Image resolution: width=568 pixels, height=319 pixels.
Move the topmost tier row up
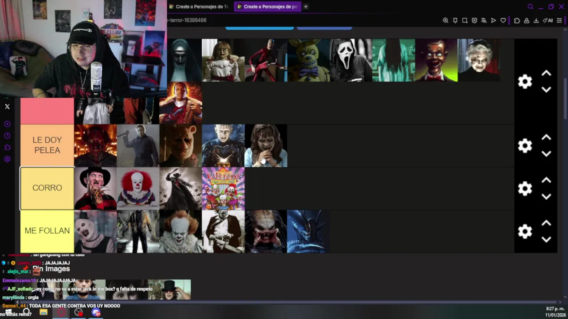[546, 74]
